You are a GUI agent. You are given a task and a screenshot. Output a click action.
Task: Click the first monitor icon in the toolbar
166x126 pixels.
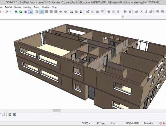[158, 12]
